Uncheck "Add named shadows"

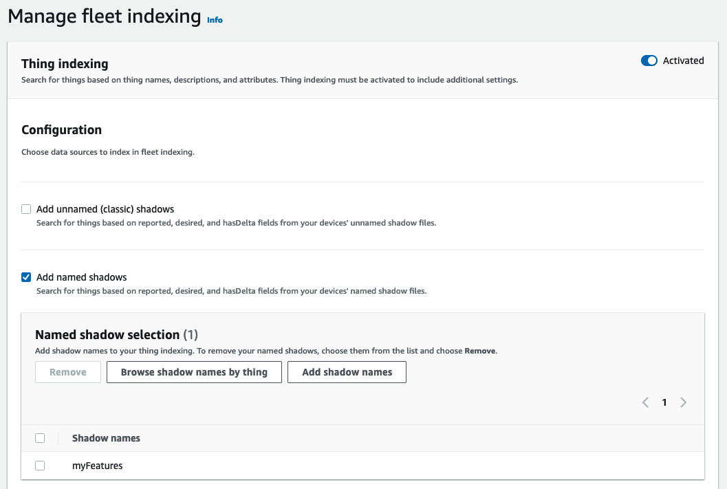(x=25, y=276)
